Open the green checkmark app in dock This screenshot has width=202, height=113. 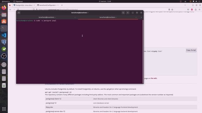coord(4,49)
